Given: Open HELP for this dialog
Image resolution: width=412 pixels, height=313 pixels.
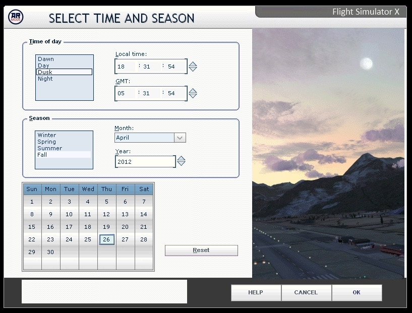Looking at the screenshot, I should [256, 292].
